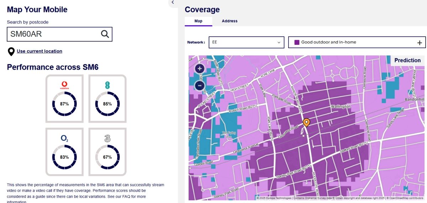The height and width of the screenshot is (203, 427).
Task: Zoom in on the coverage map
Action: [x=200, y=69]
